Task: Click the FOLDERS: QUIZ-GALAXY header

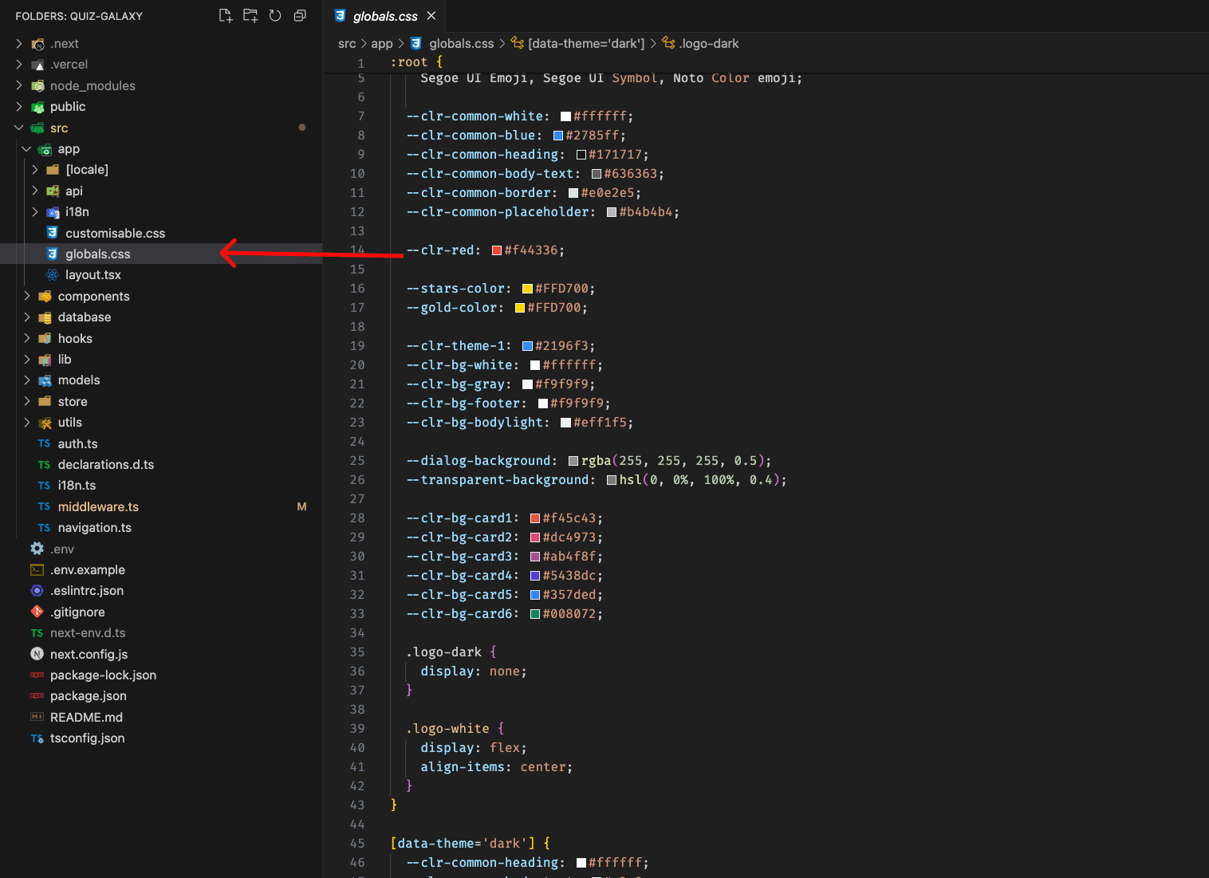Action: pos(79,16)
